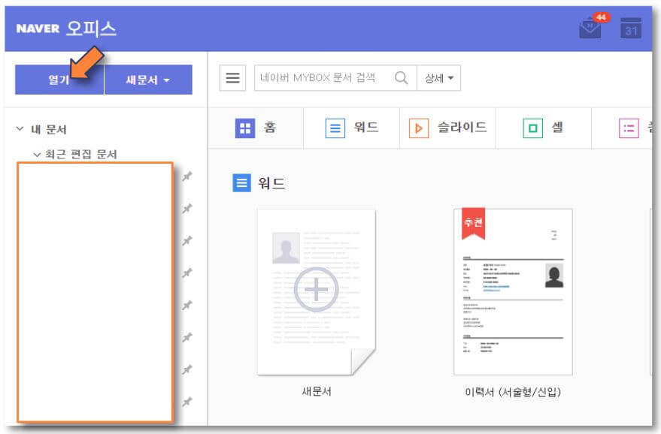Switch to the 셀 tab
Image resolution: width=661 pixels, height=434 pixels.
click(x=544, y=128)
